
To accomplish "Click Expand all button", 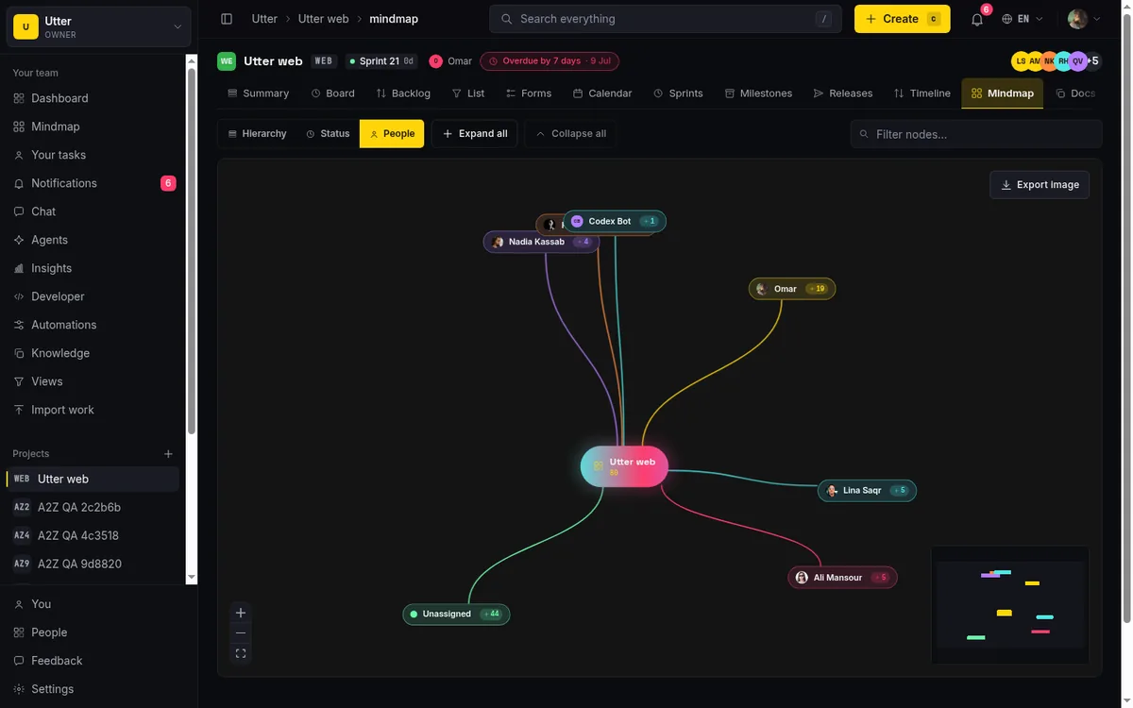I will tap(475, 134).
